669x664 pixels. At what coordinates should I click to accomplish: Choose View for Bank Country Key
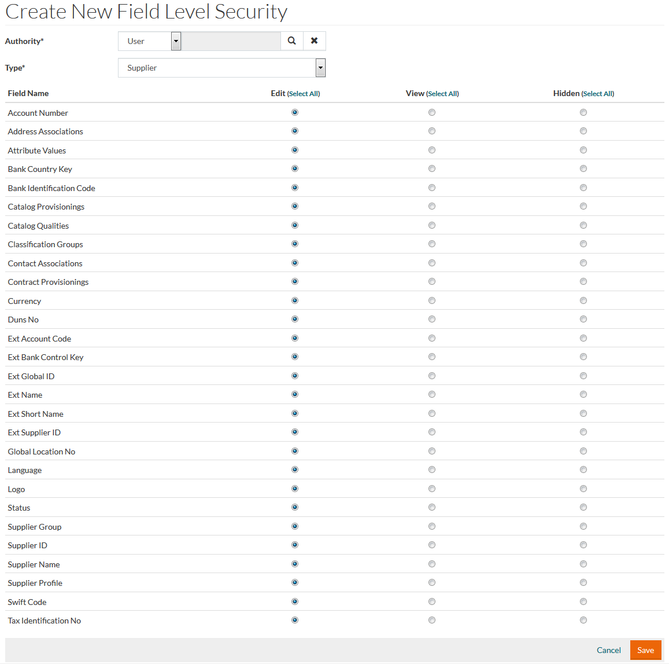pyautogui.click(x=432, y=168)
